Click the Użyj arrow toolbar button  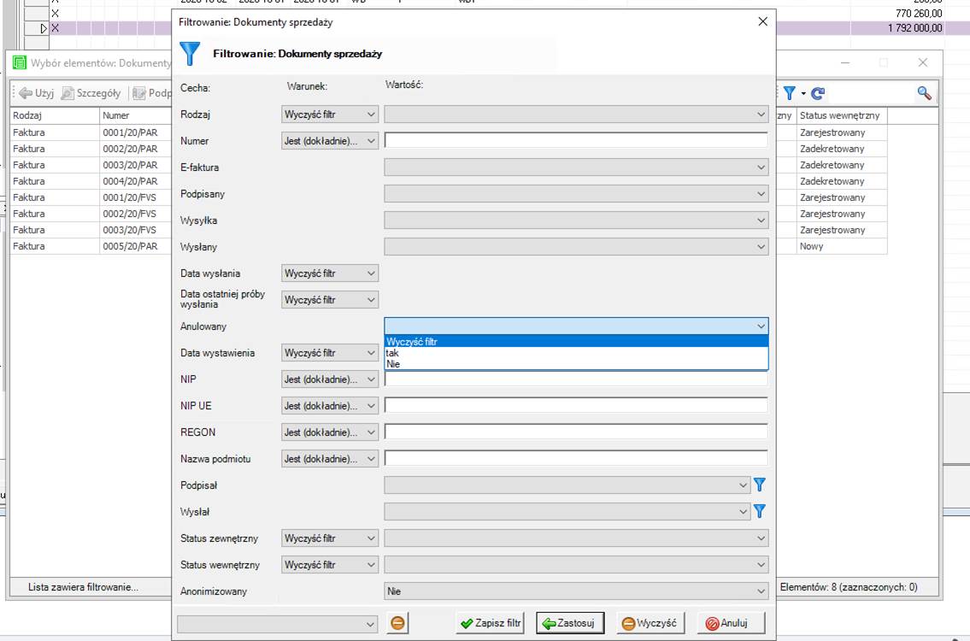36,93
